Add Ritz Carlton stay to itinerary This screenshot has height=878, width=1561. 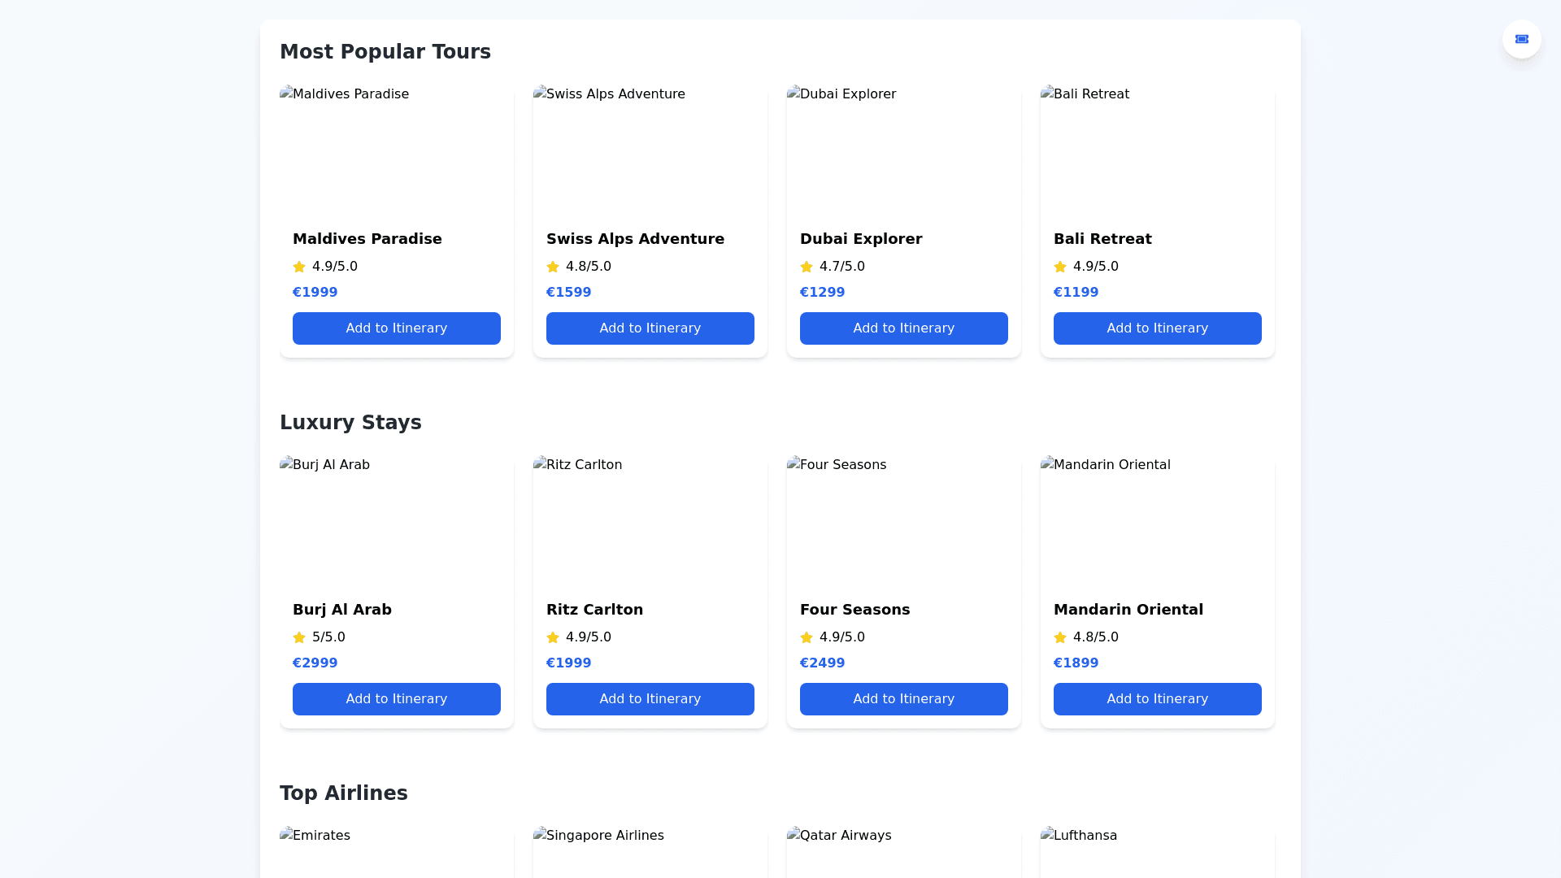(650, 699)
